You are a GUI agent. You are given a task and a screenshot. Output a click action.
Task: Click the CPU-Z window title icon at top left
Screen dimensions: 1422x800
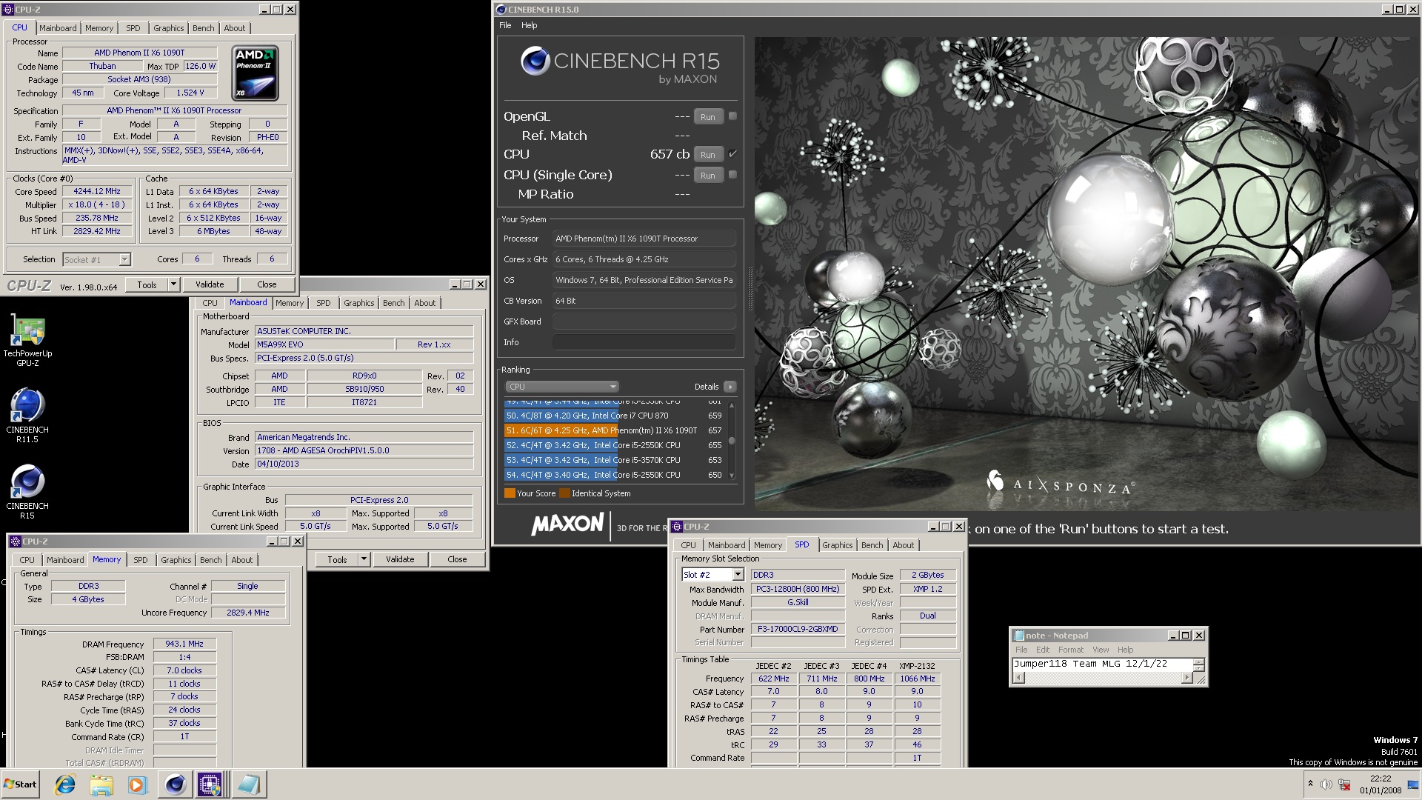click(8, 10)
